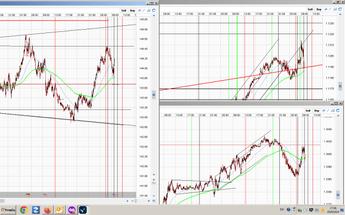The height and width of the screenshot is (215, 345).
Task: Click Sell in the left chart window
Action: click(124, 10)
